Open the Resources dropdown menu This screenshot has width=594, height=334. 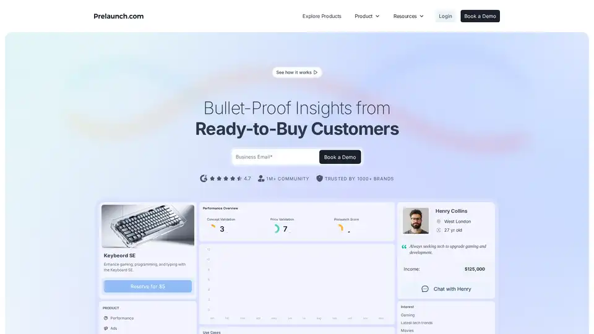click(x=408, y=16)
